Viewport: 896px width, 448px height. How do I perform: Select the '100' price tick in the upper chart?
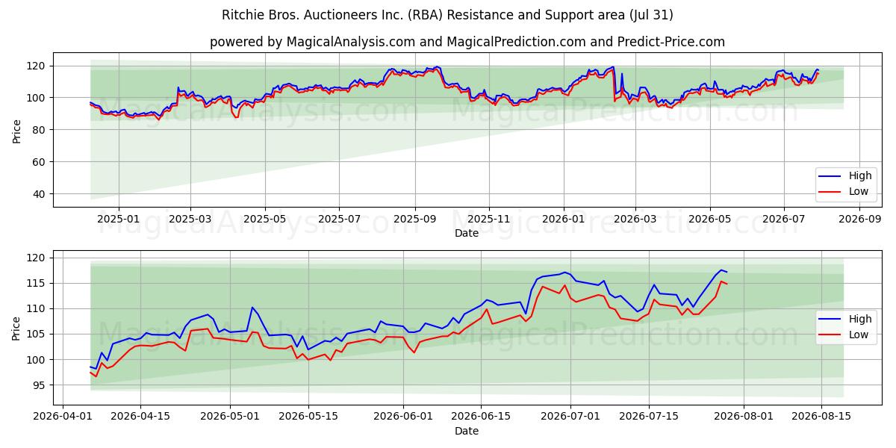[37, 98]
